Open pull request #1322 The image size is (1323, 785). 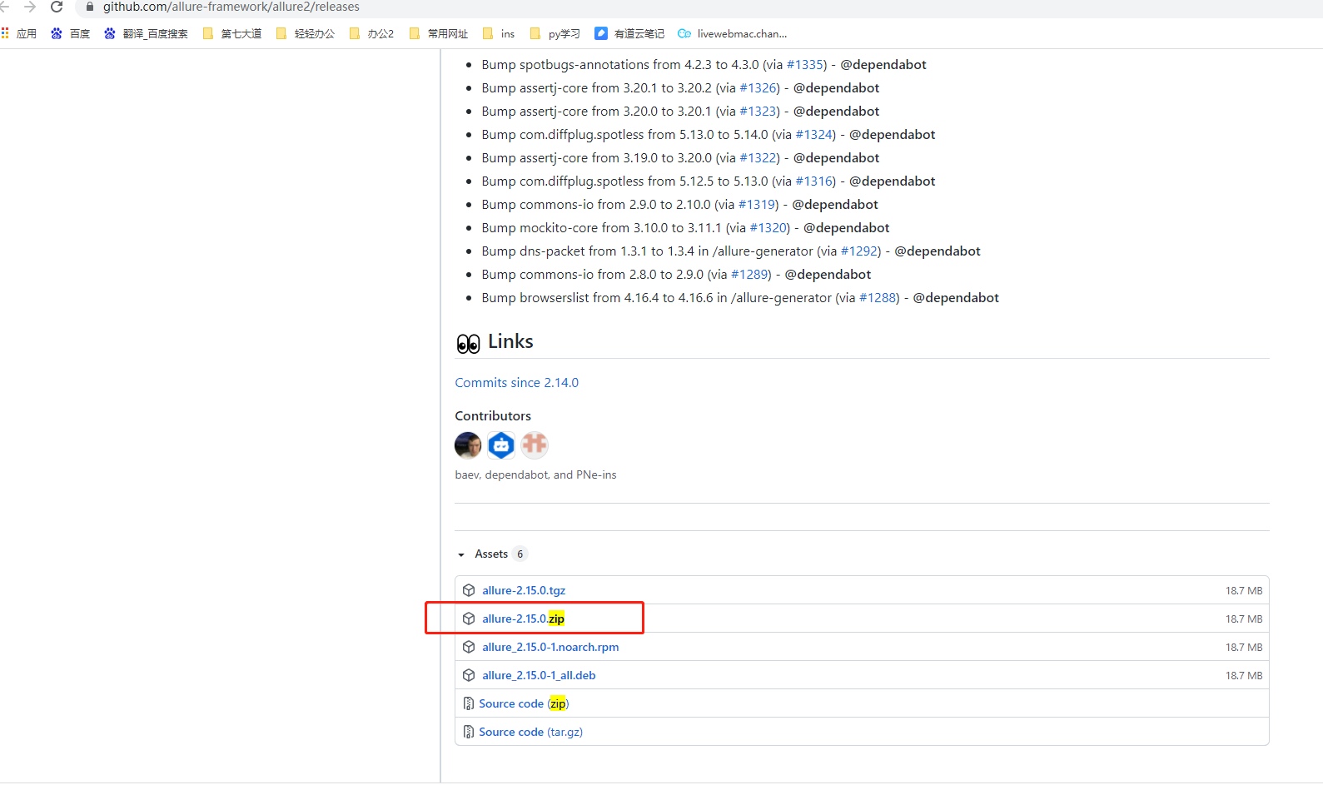click(758, 158)
